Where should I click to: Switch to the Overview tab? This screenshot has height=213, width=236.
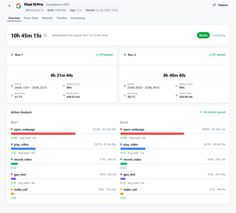(x=14, y=18)
